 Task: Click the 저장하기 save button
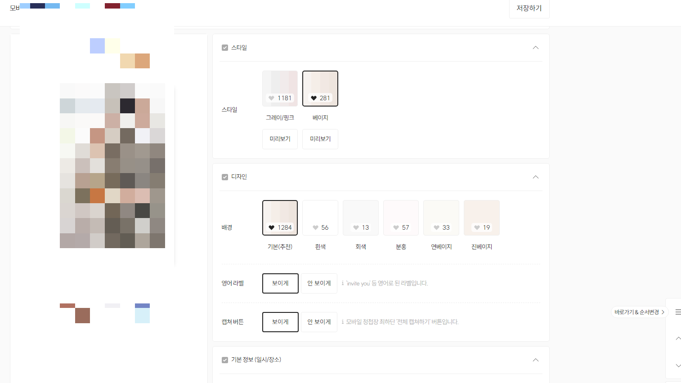coord(529,9)
